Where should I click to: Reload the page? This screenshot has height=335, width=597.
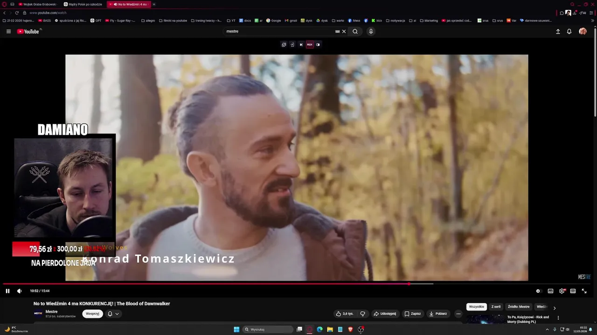click(x=17, y=13)
